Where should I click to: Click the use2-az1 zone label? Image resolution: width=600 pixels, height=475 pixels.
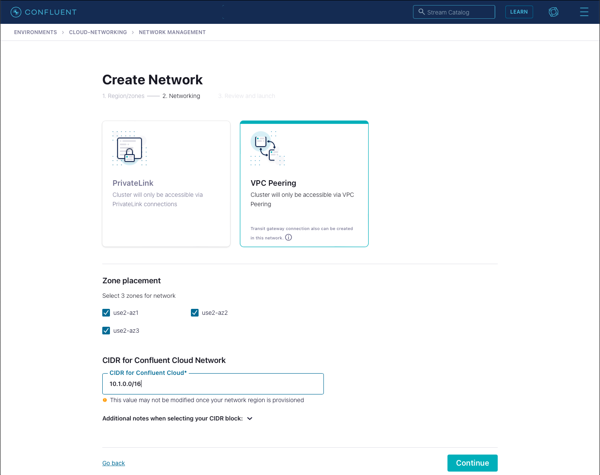126,313
